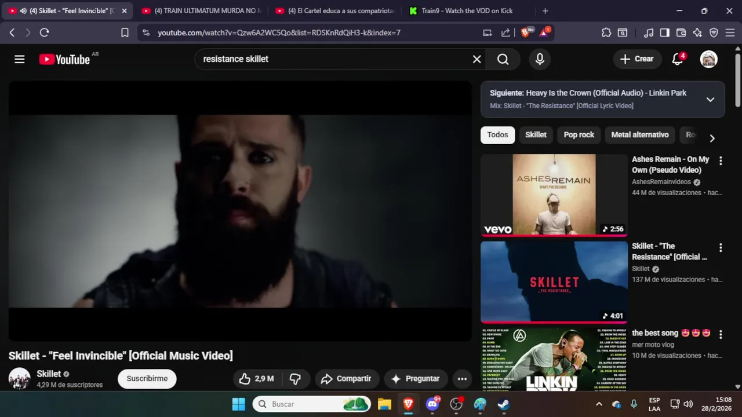This screenshot has width=742, height=417.
Task: Open options menu for the best song video
Action: point(721,335)
